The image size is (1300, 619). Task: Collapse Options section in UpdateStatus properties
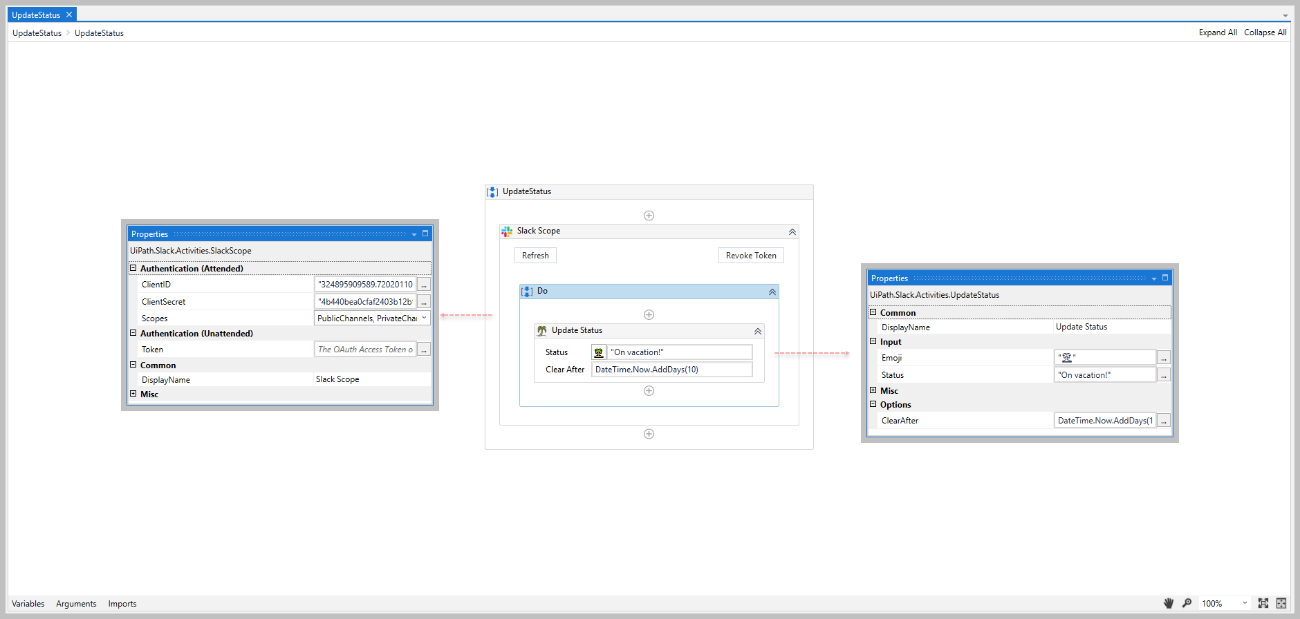[873, 404]
